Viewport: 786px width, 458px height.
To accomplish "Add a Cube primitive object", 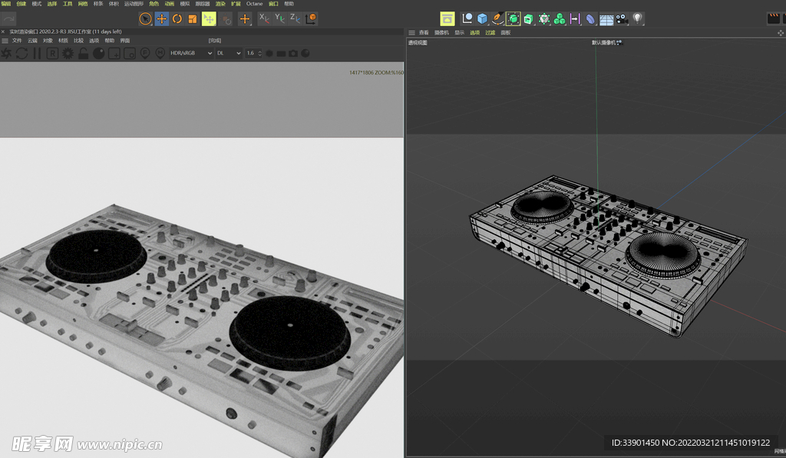I will coord(483,18).
